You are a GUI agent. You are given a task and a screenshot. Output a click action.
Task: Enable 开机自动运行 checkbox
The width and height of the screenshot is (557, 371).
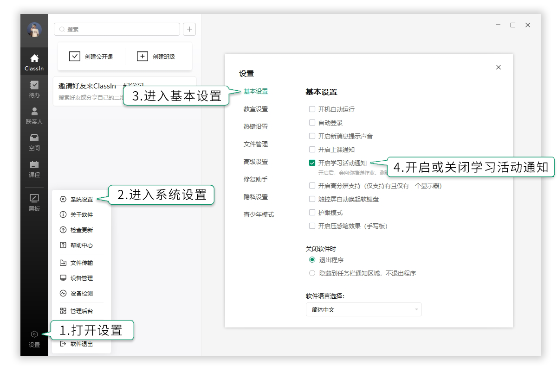tap(312, 109)
